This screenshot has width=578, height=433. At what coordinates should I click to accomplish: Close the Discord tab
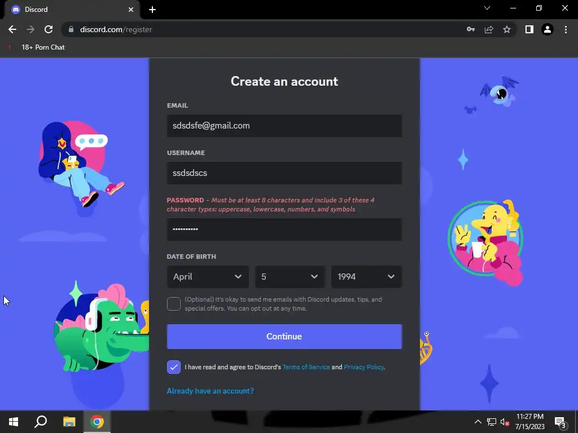[x=131, y=10]
